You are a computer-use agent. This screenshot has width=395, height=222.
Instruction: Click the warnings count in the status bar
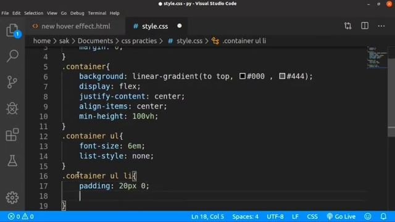(x=28, y=216)
